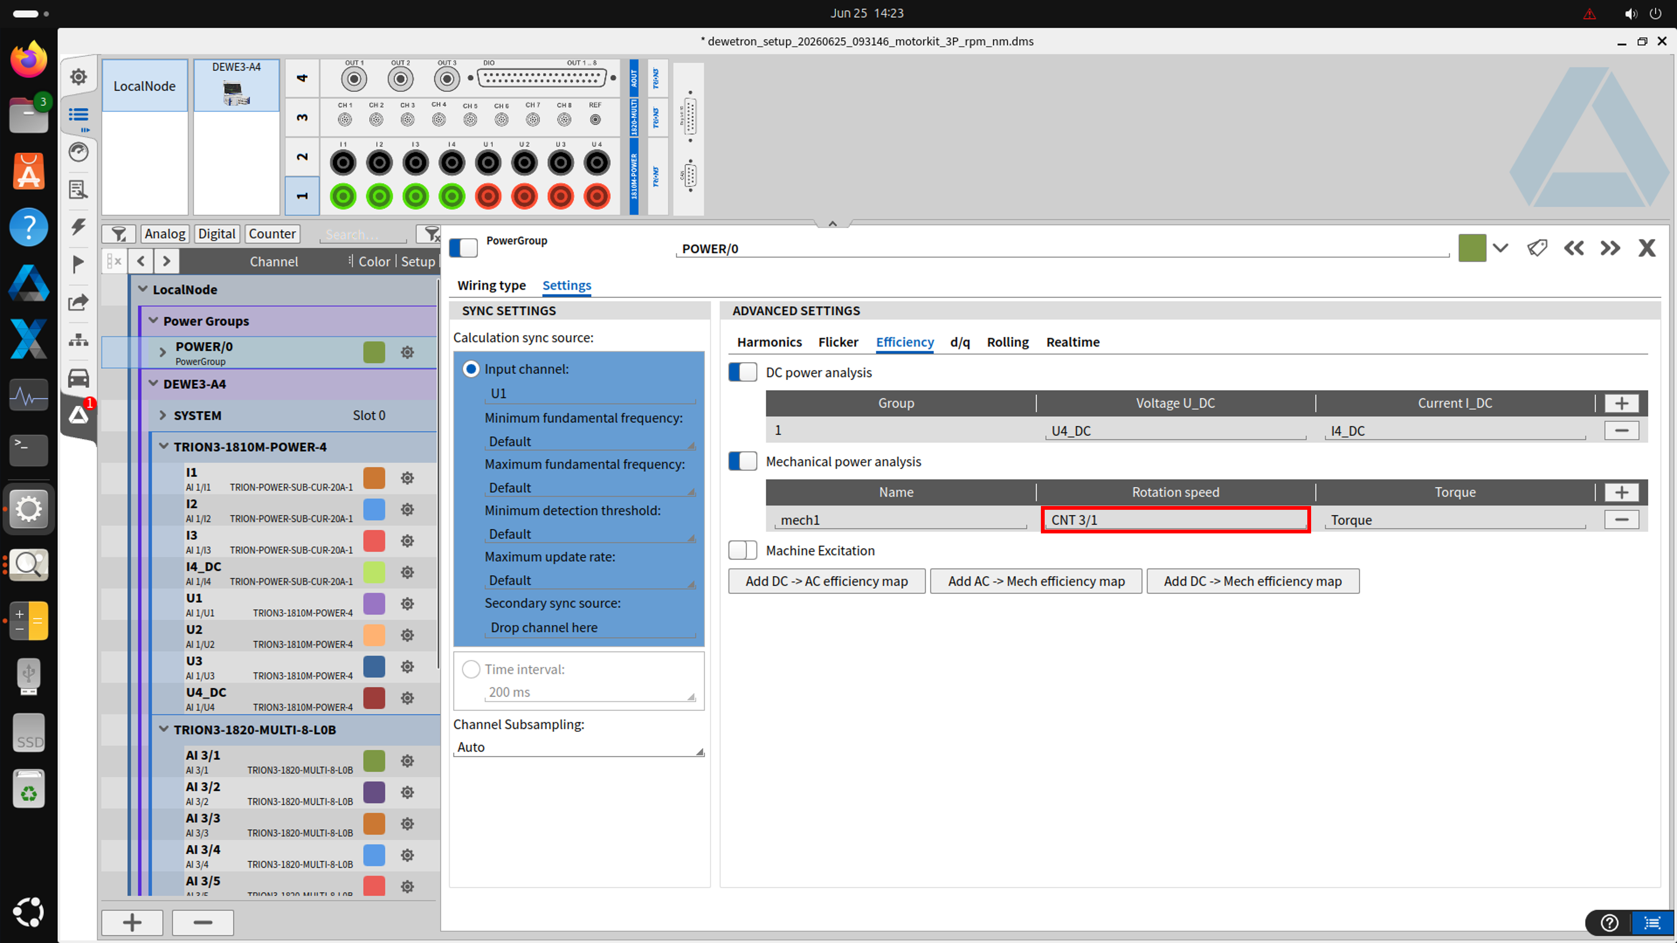
Task: Jump to next channel with double-right arrows
Action: point(1610,248)
